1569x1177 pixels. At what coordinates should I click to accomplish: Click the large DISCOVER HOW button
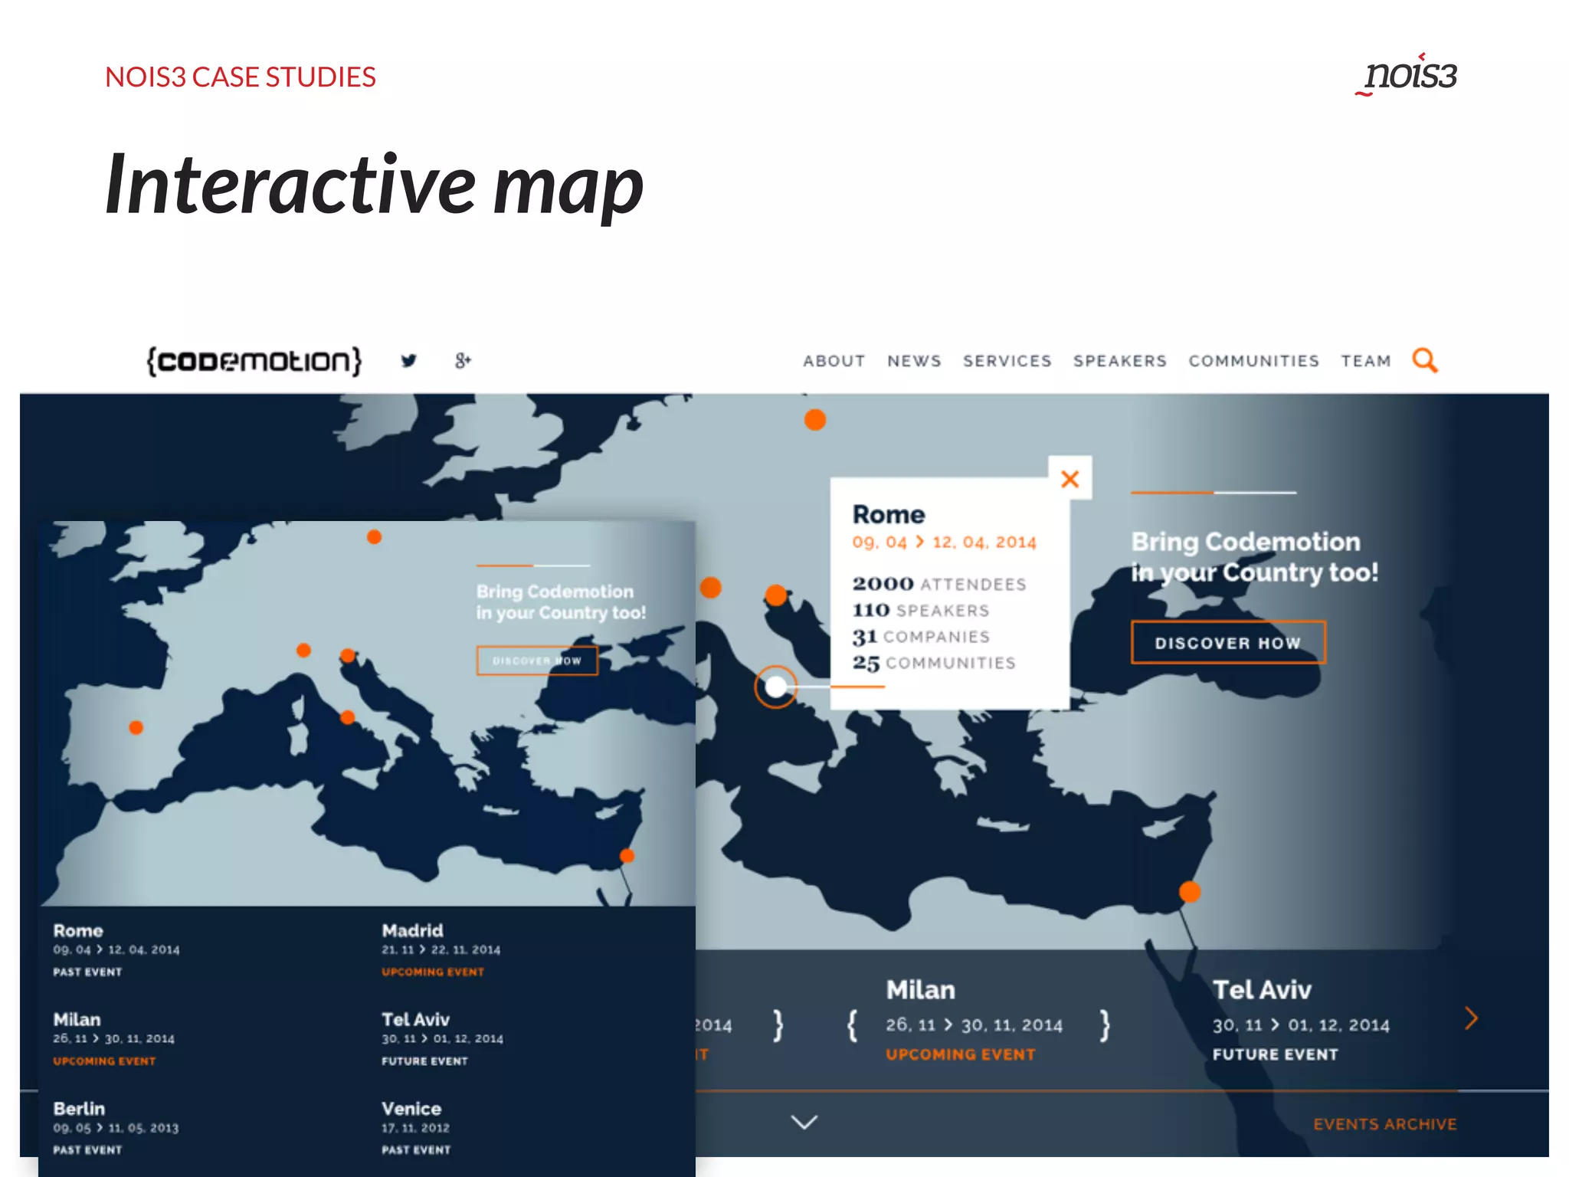point(1228,642)
